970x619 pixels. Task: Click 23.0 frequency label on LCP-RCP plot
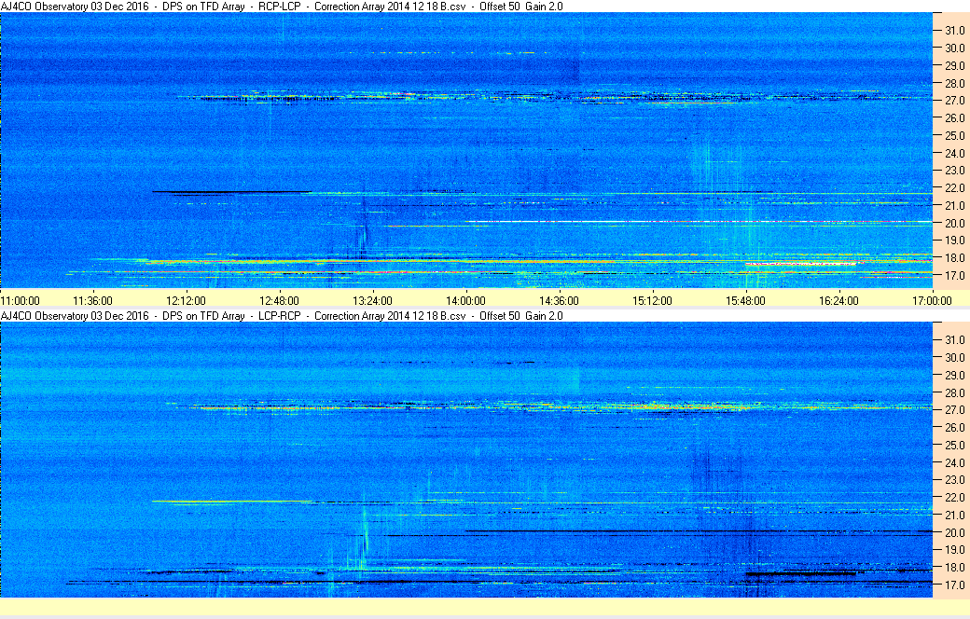954,479
